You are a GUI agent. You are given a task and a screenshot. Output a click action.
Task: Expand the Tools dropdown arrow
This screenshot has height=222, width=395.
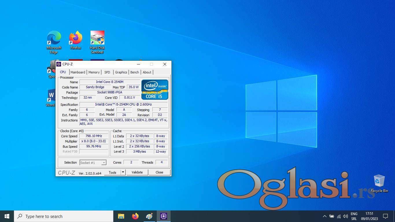click(x=123, y=172)
